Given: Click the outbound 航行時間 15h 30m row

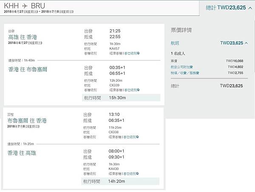Looking at the screenshot, I should (x=122, y=98).
